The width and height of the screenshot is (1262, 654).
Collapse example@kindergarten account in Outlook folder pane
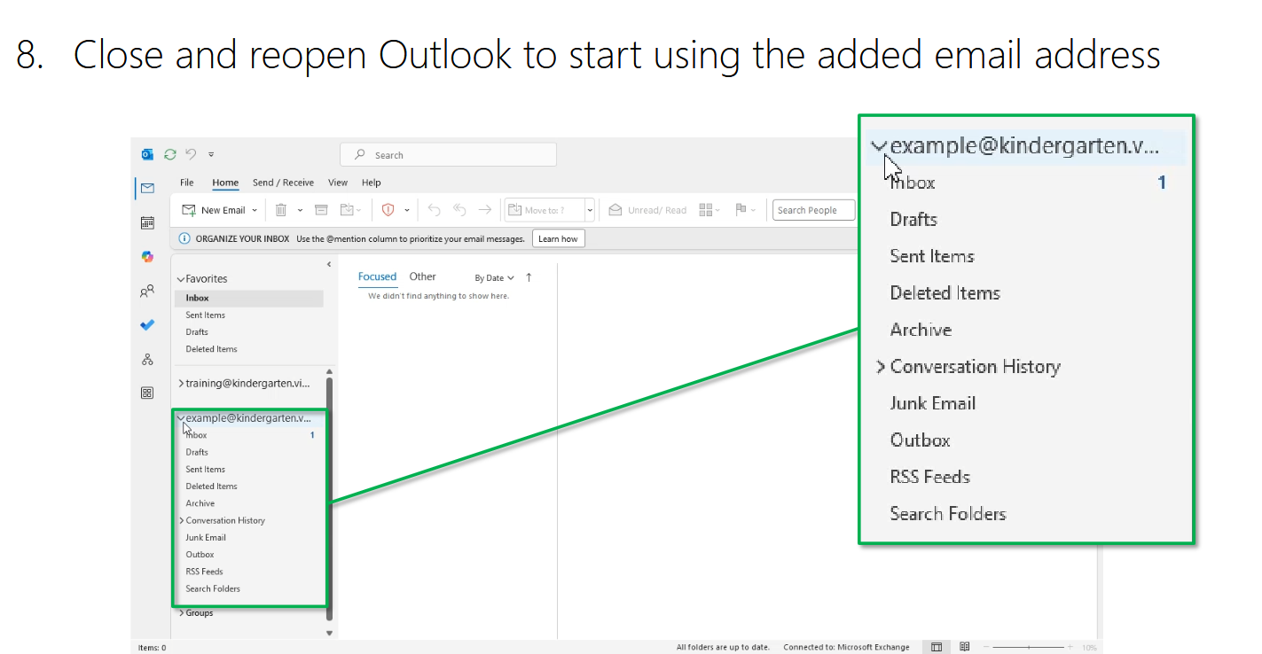coord(181,417)
